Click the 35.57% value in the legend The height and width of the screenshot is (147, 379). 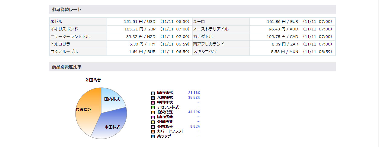194,98
